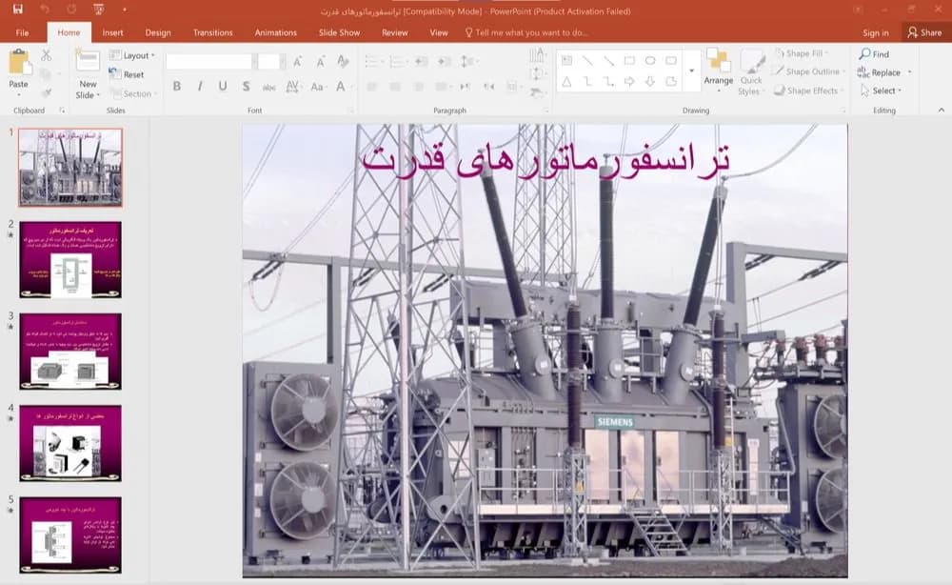This screenshot has width=952, height=585.
Task: Switch to the View tab
Action: click(438, 32)
